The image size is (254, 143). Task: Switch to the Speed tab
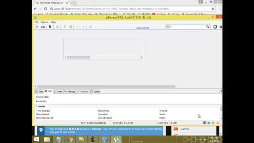tap(95, 91)
